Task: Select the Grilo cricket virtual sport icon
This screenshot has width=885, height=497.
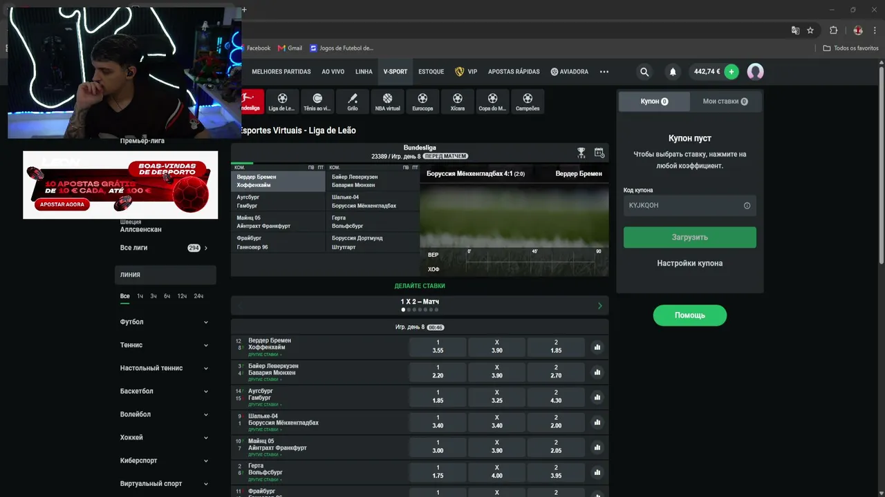Action: [x=353, y=101]
